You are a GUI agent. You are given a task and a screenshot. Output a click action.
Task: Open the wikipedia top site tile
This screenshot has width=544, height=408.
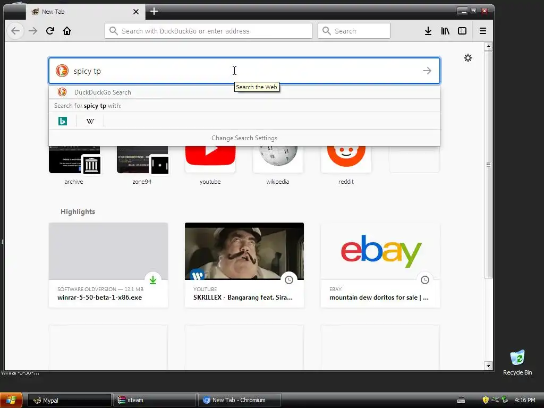click(x=278, y=165)
